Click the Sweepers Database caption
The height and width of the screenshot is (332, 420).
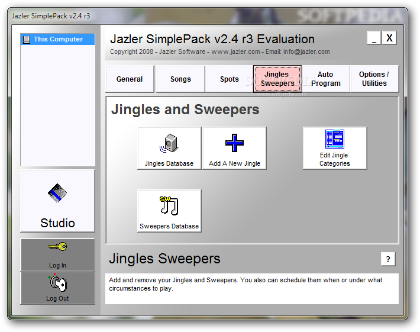tap(169, 226)
